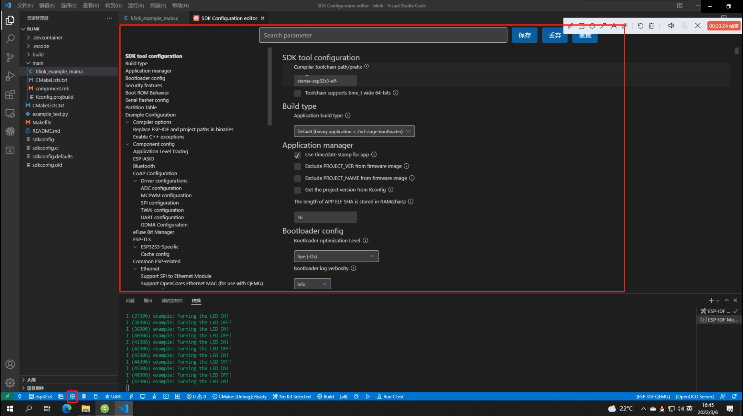
Task: Click undo icon in recorder toolbar
Action: pos(640,26)
